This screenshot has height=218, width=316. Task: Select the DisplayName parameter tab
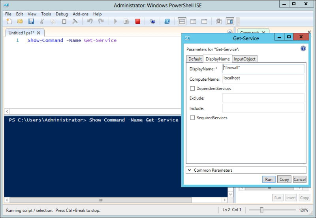click(218, 59)
